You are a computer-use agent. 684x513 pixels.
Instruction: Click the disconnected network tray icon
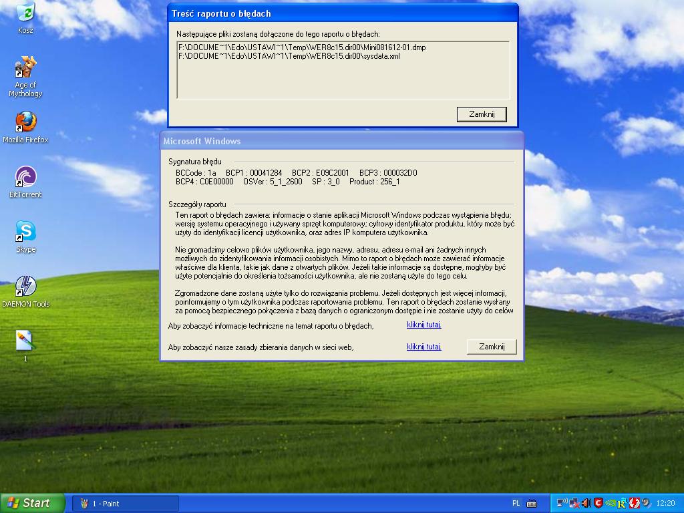tap(574, 503)
